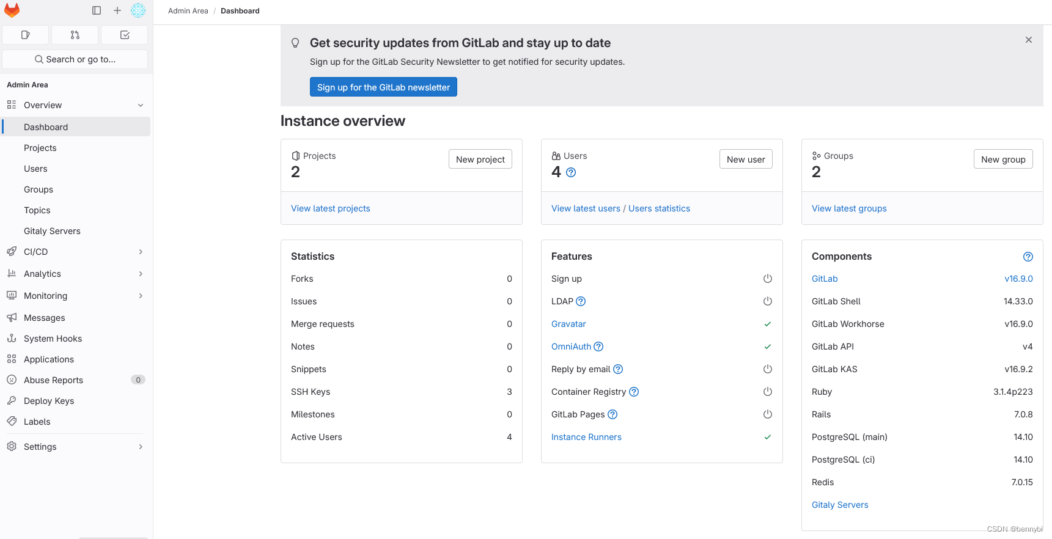Open View latest projects link

[x=331, y=208]
